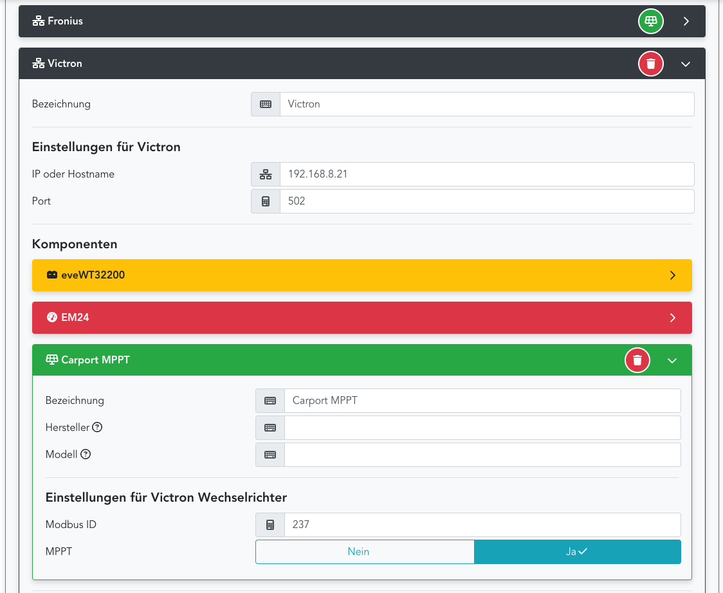Collapse the Victron device section

(686, 64)
